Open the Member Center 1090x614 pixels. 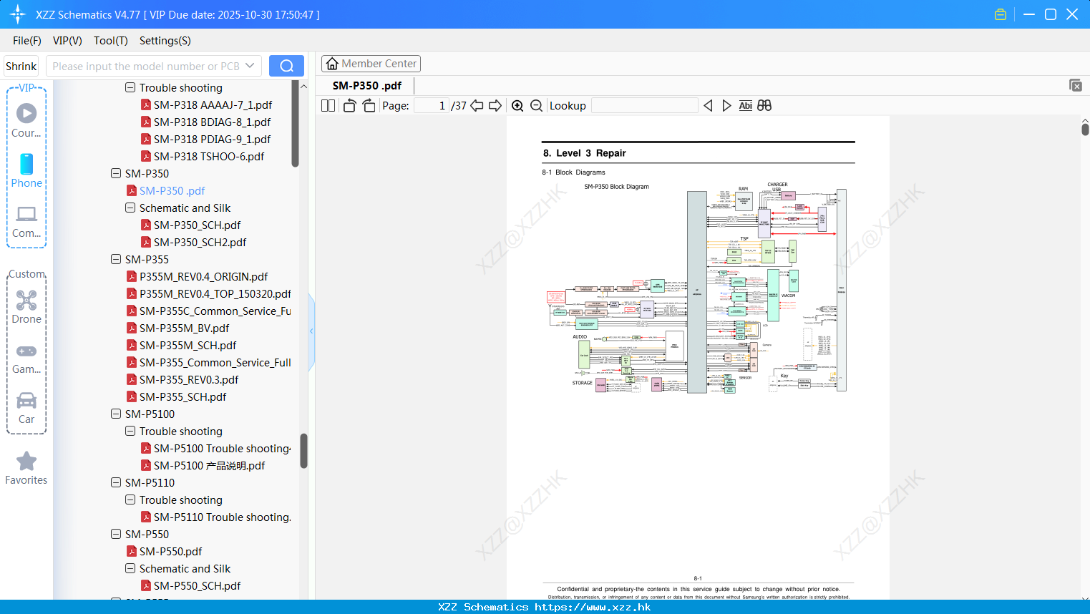point(371,64)
